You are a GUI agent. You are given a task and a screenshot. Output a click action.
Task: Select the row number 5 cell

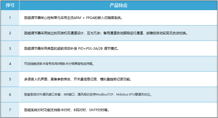point(10,79)
